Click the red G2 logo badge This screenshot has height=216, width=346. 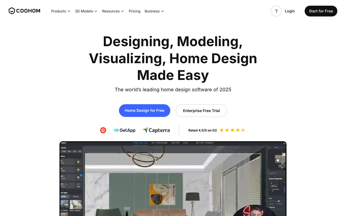click(x=103, y=130)
